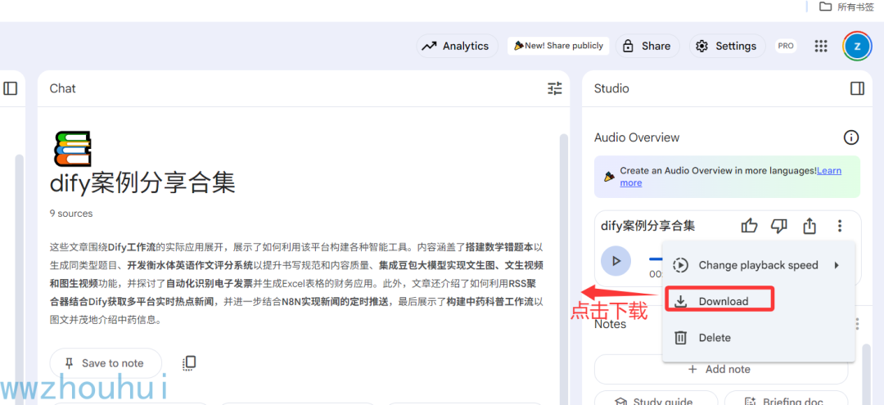Play the audio overview
The width and height of the screenshot is (884, 405).
pyautogui.click(x=616, y=261)
